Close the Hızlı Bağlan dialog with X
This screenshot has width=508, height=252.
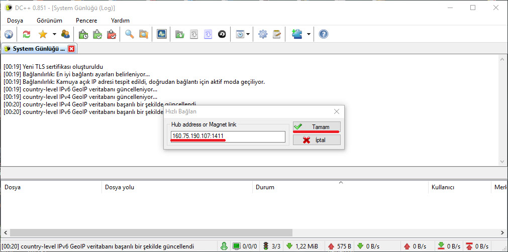pyautogui.click(x=337, y=111)
